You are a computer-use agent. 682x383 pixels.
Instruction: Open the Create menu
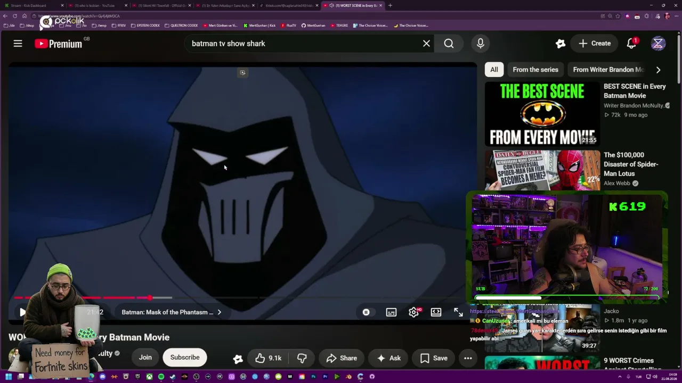coord(595,44)
